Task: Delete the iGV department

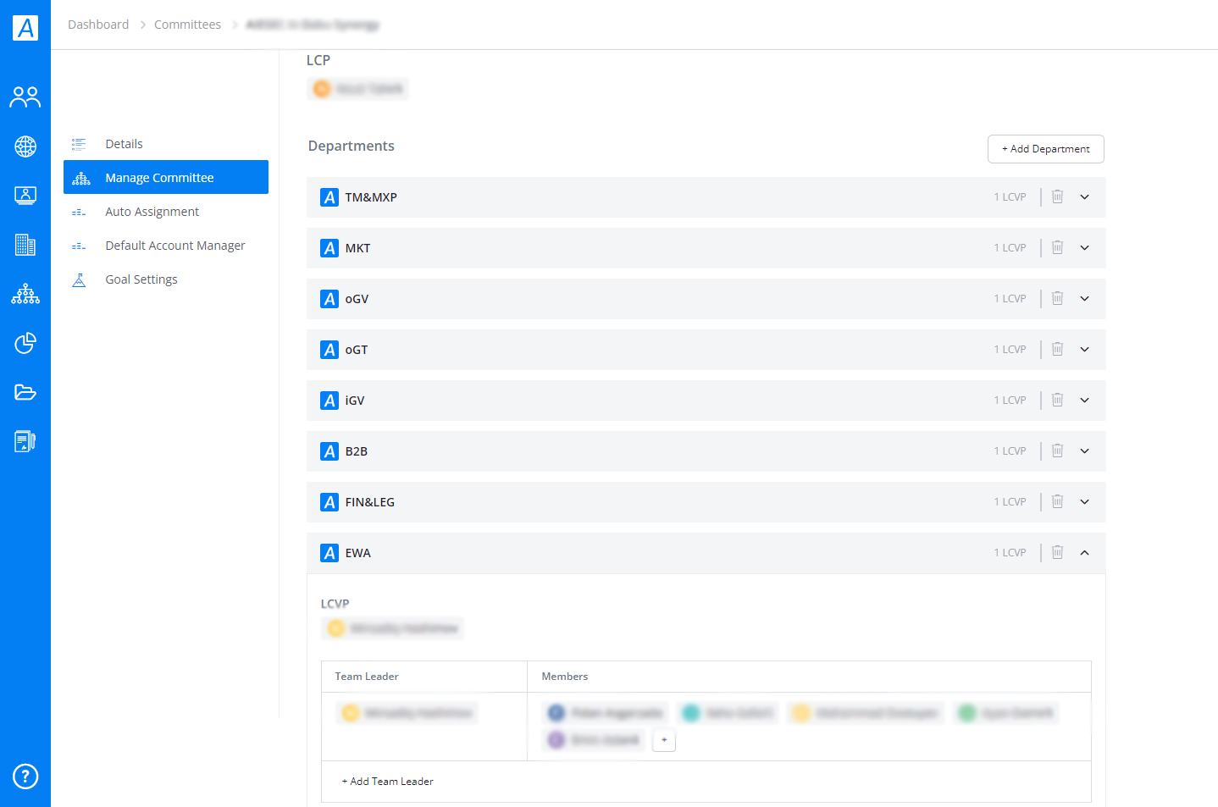Action: (x=1057, y=400)
